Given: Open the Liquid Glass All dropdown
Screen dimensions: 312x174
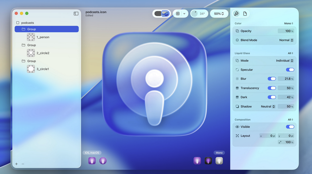Looking at the screenshot, I should [290, 53].
